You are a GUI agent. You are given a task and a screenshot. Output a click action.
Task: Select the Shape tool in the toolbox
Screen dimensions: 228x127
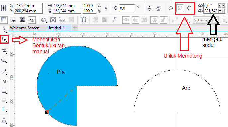4,39
